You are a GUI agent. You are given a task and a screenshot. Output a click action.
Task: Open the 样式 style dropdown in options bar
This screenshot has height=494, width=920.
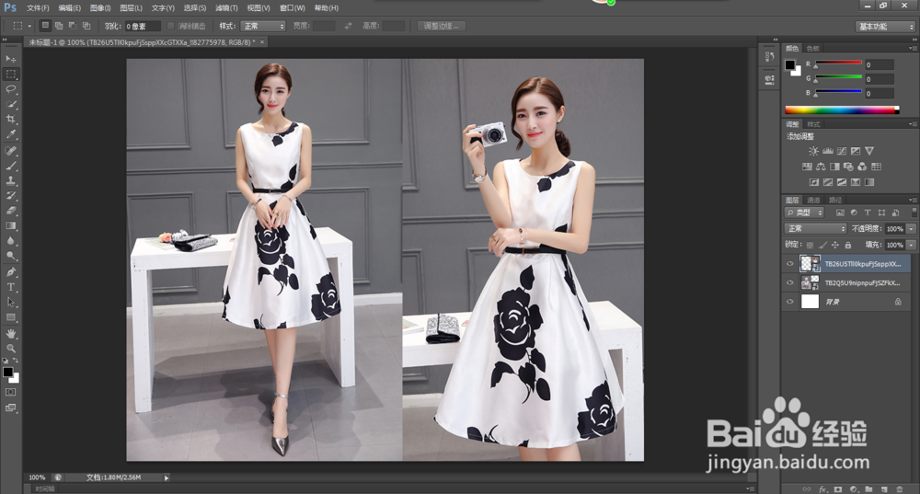pos(263,26)
